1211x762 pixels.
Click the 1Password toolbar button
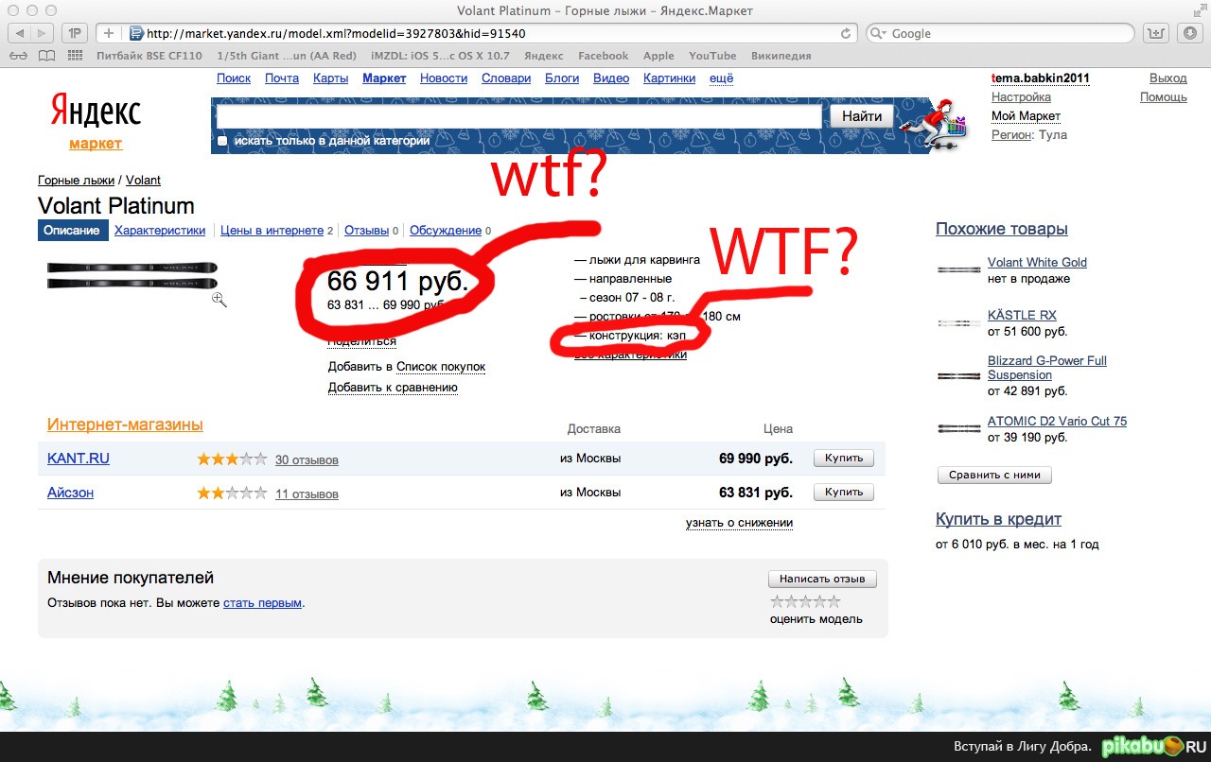coord(75,33)
